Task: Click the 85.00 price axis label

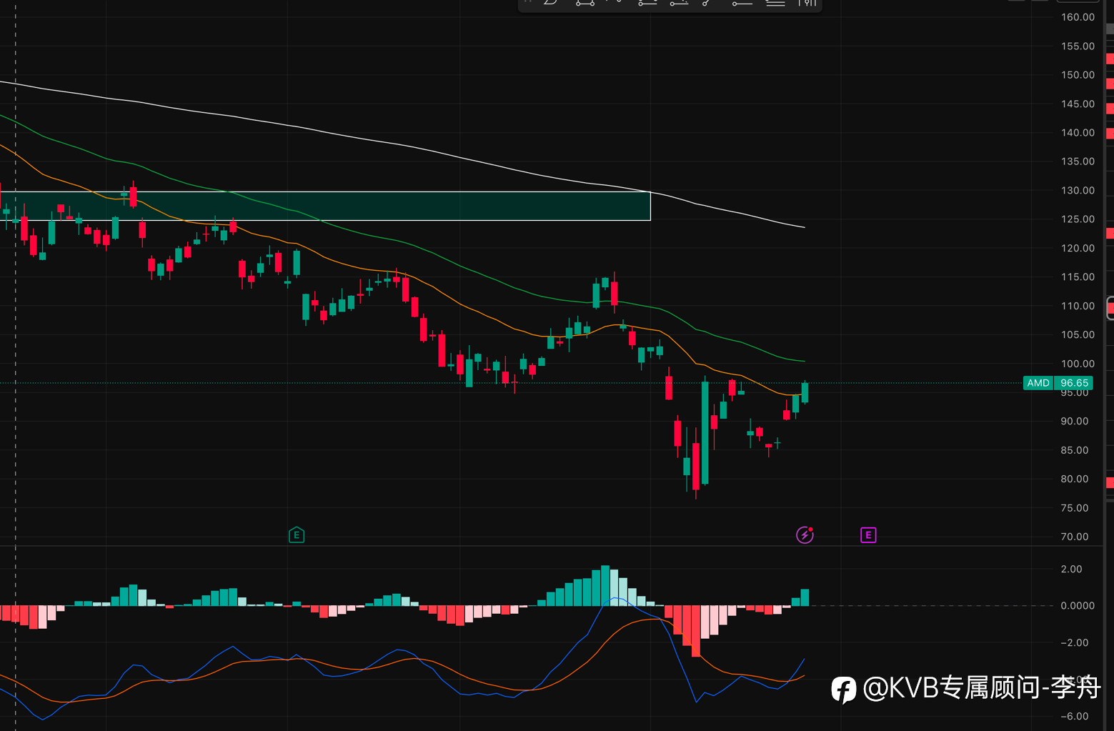Action: [1075, 450]
